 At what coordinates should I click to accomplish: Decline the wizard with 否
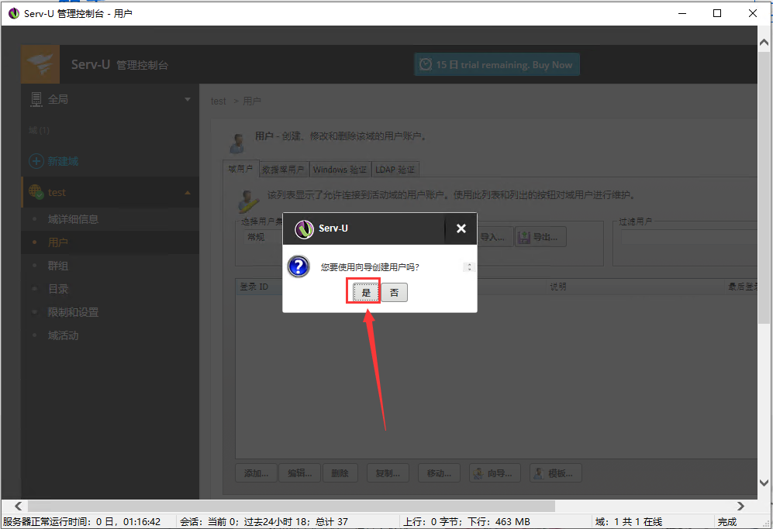tap(395, 292)
